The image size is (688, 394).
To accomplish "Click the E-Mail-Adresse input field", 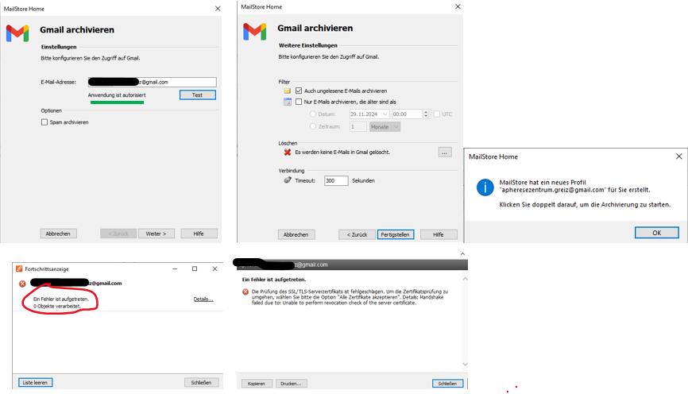I will (x=152, y=82).
